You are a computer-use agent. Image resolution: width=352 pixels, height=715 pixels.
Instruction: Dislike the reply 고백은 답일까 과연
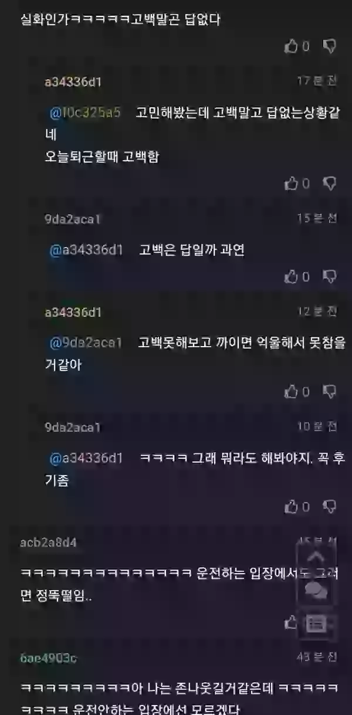click(330, 276)
